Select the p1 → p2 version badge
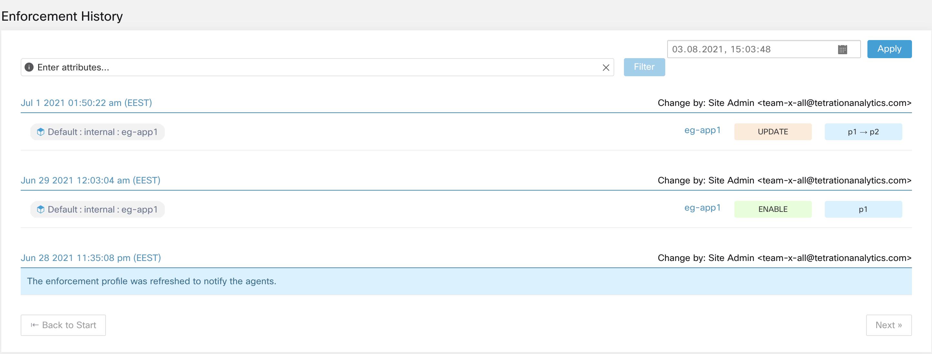This screenshot has height=354, width=932. [863, 132]
